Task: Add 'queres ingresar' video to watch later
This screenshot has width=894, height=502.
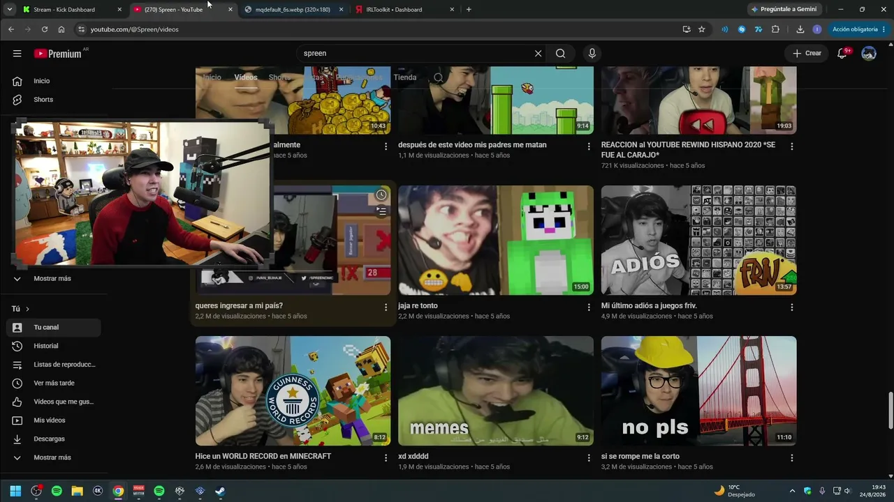Action: [x=381, y=195]
